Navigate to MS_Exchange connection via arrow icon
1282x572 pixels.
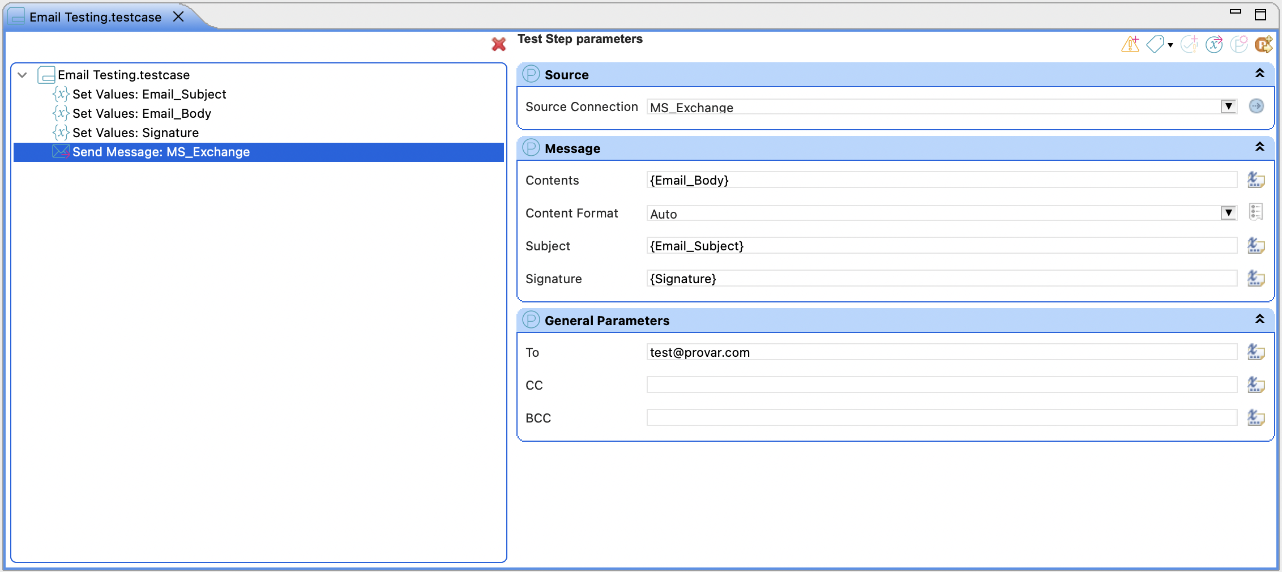1257,106
